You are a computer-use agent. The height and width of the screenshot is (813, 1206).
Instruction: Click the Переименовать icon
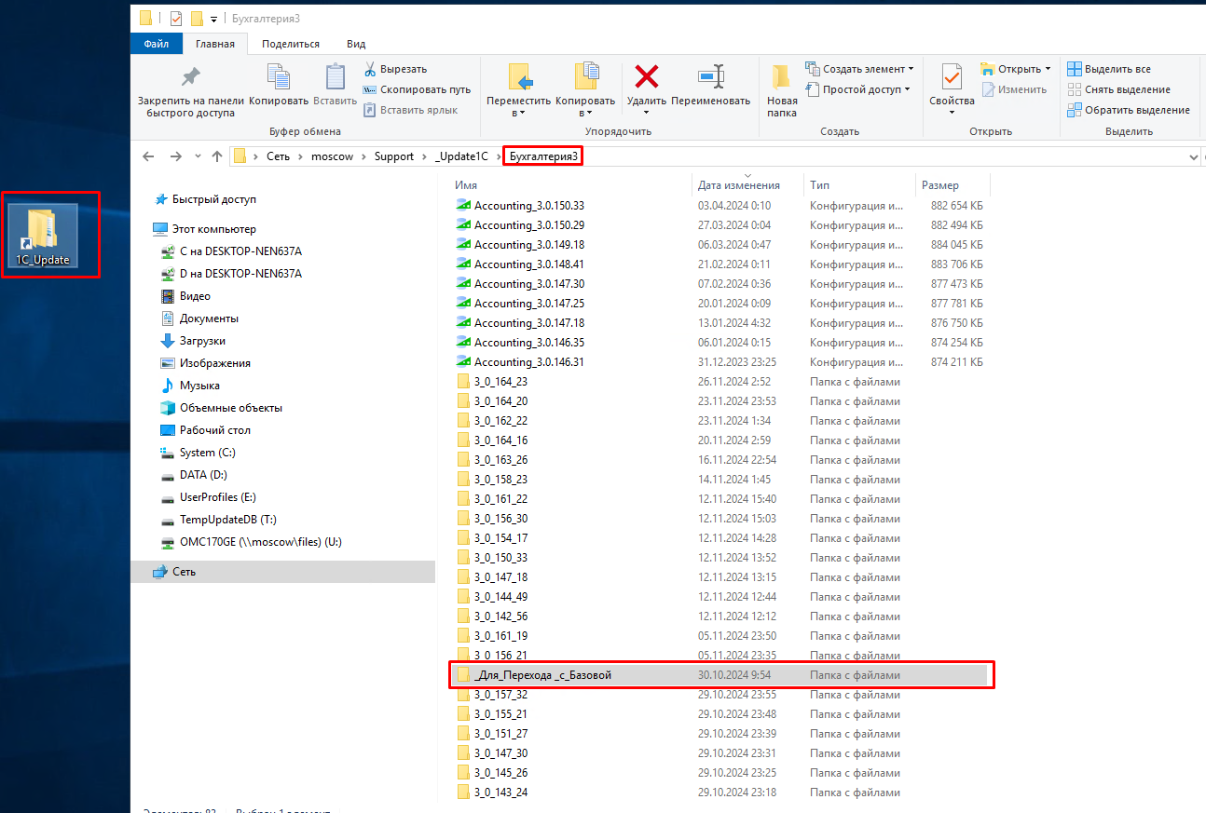pyautogui.click(x=710, y=76)
